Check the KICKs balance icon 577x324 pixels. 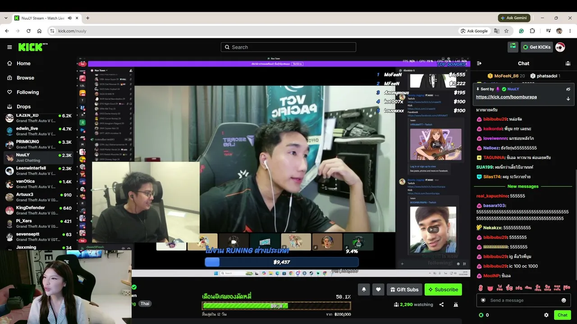pos(481,315)
